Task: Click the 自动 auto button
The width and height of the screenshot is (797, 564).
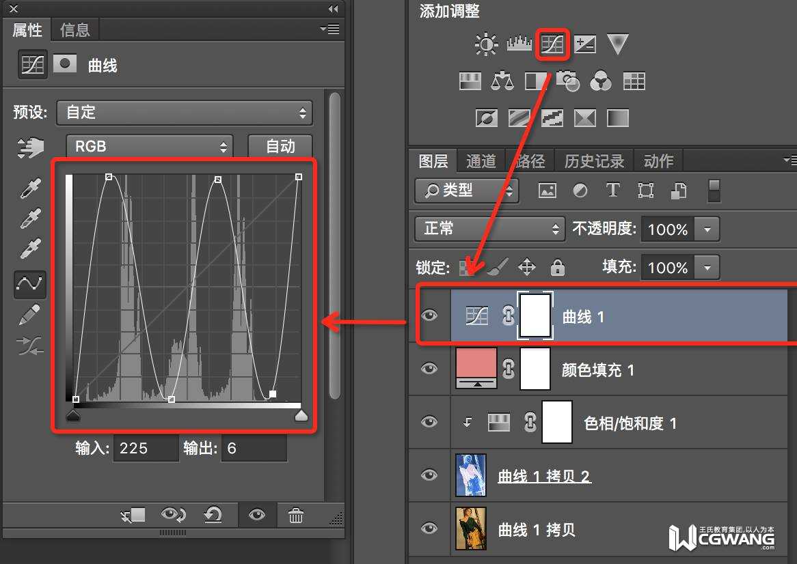Action: click(x=280, y=147)
